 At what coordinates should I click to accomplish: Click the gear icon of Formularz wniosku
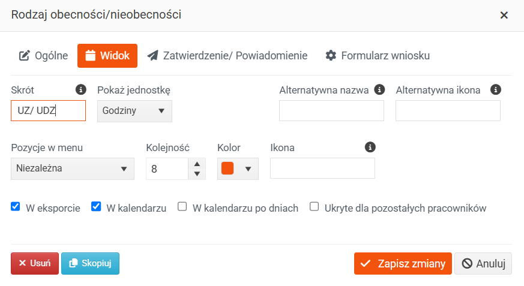pyautogui.click(x=331, y=55)
